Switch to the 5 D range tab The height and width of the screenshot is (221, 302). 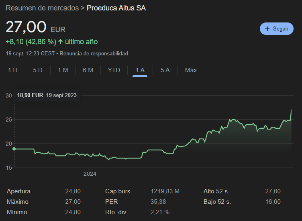(38, 70)
